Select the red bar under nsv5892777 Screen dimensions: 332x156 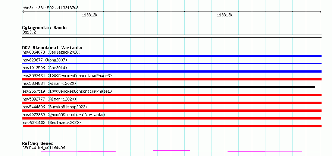click(x=172, y=103)
